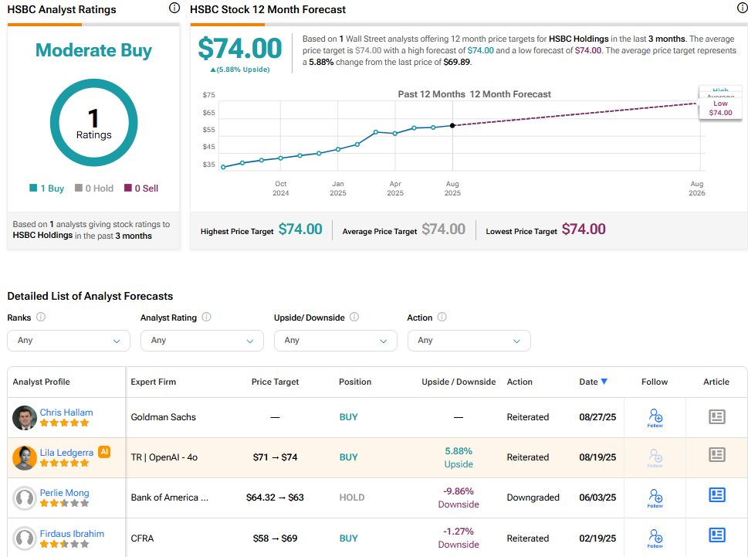Click Perlie Mong's avatar placeholder
The image size is (748, 557).
click(x=25, y=498)
